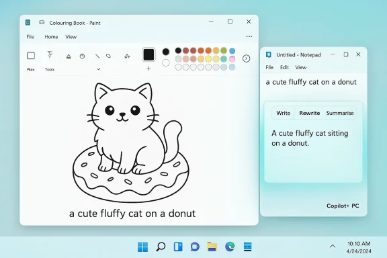
Task: Open the three-dot overflow menu in Paint
Action: pyautogui.click(x=249, y=36)
